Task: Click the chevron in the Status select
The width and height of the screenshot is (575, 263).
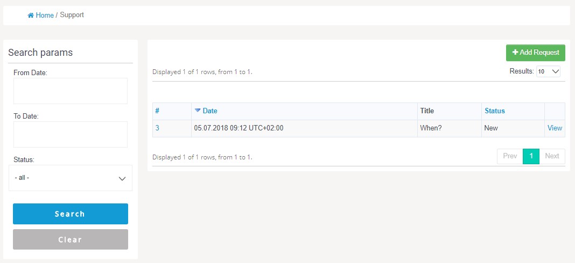Action: [122, 178]
